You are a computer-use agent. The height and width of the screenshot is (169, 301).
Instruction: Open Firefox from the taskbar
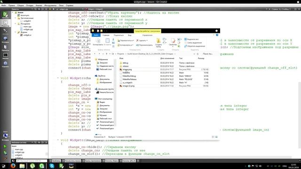point(13,166)
